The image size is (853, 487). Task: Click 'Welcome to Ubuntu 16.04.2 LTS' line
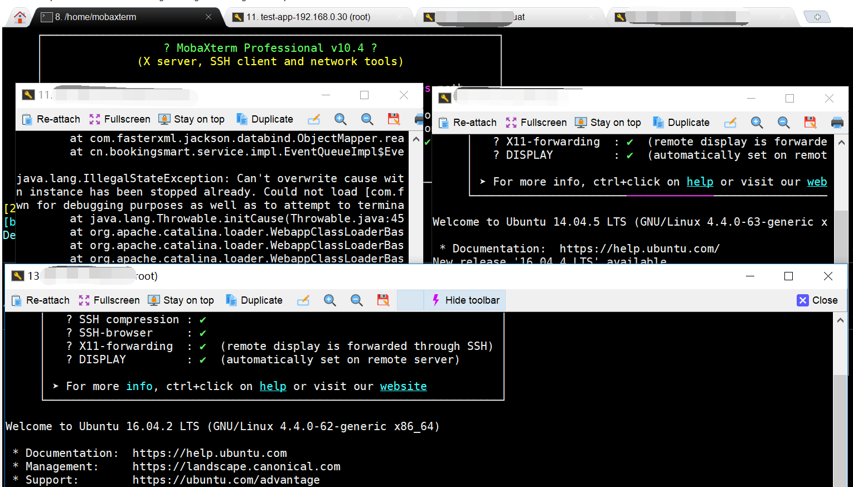tap(222, 426)
